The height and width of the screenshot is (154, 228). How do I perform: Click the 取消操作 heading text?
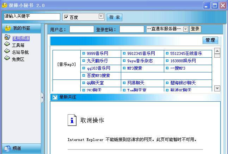click(92, 120)
